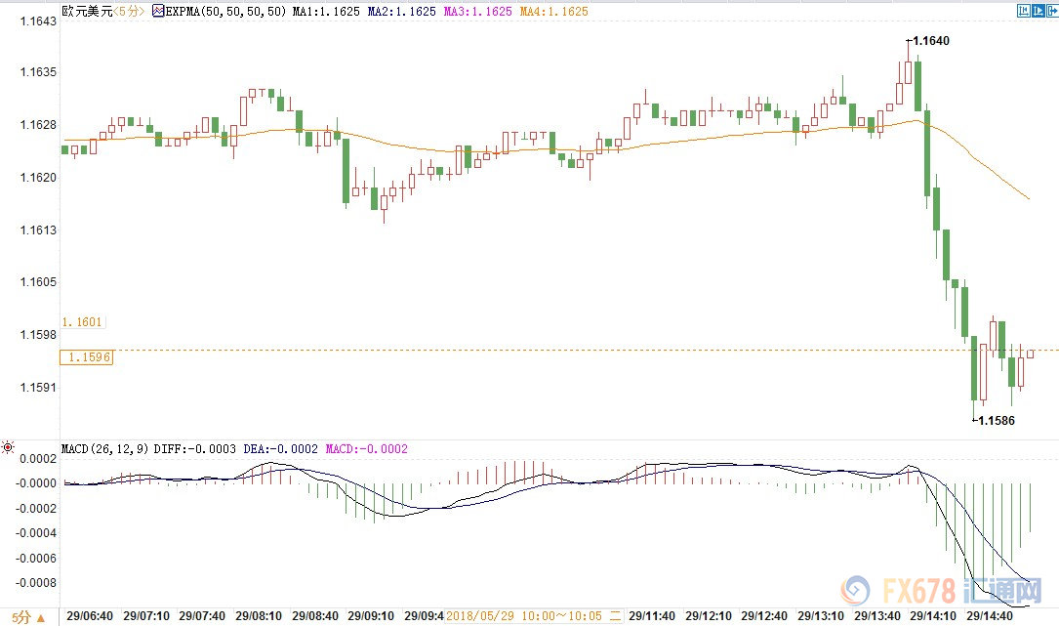Select the EXPMA(50,50,50,50) indicator label

pyautogui.click(x=225, y=12)
